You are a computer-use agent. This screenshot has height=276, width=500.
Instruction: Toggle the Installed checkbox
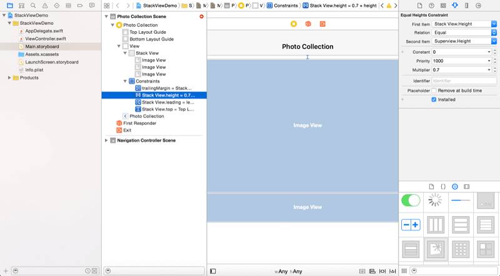pyautogui.click(x=434, y=99)
